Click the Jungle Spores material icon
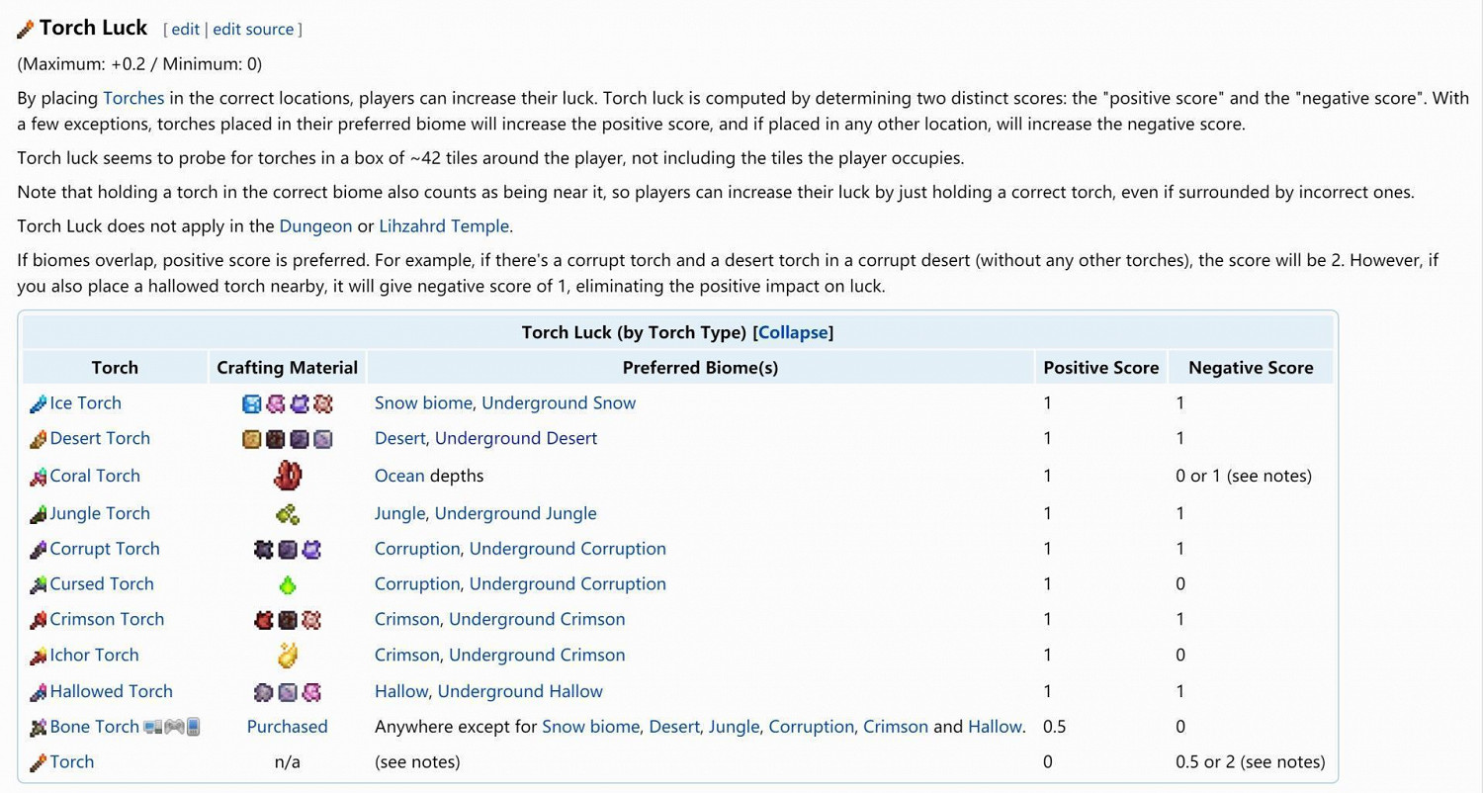This screenshot has height=793, width=1483. click(287, 513)
